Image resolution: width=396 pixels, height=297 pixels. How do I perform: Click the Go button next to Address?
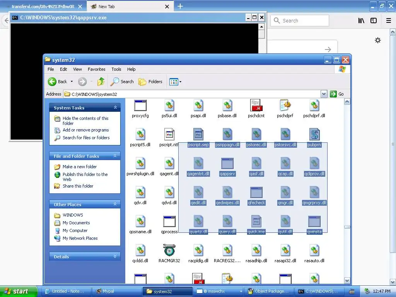click(337, 94)
